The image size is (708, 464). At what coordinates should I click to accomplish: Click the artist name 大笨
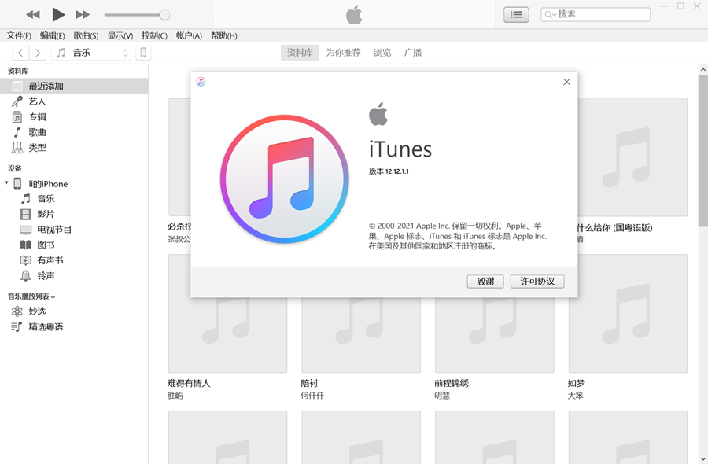click(x=575, y=396)
